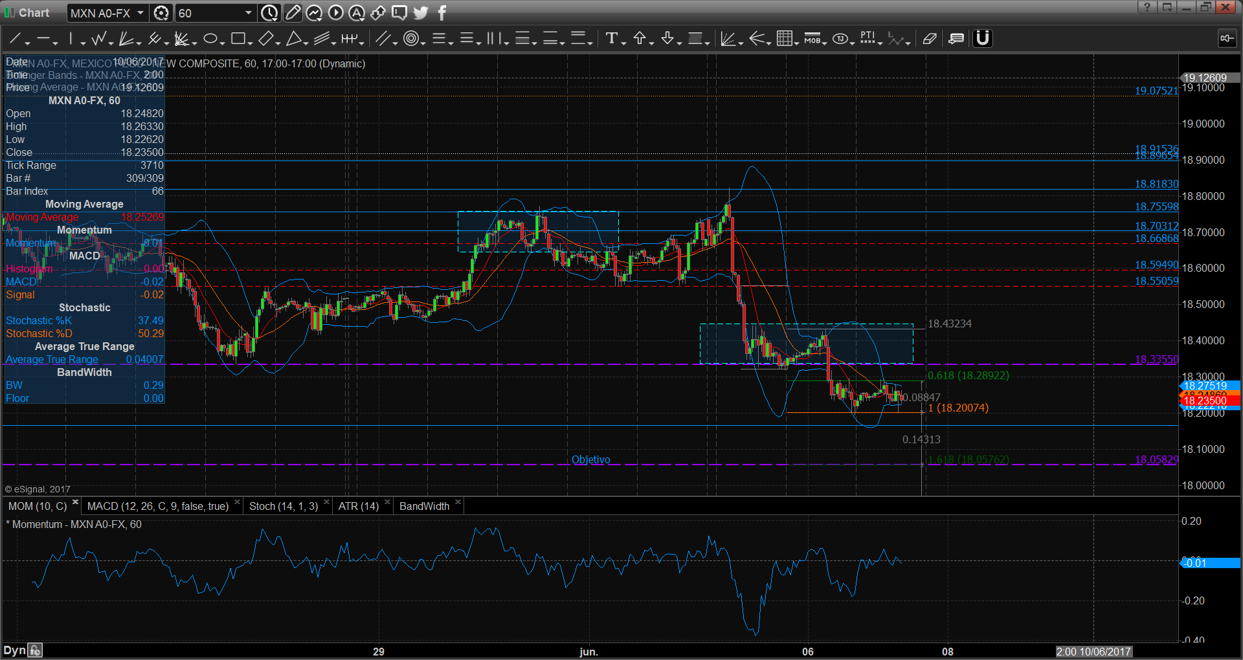The height and width of the screenshot is (660, 1243).
Task: Select the rectangle drawing tool
Action: (238, 39)
